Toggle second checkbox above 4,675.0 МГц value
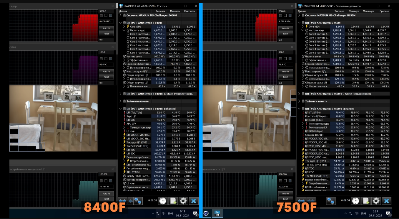Screen dimensions: 399x219 pyautogui.click(x=106, y=15)
